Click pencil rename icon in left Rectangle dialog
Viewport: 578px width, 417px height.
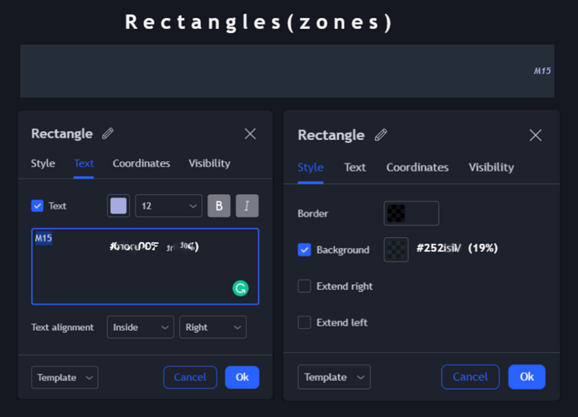coord(108,134)
